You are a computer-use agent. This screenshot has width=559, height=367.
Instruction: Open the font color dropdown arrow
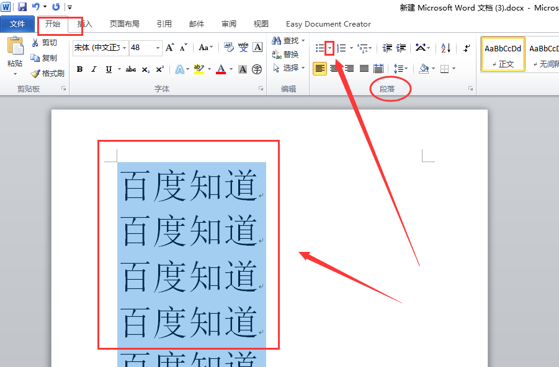(x=231, y=69)
